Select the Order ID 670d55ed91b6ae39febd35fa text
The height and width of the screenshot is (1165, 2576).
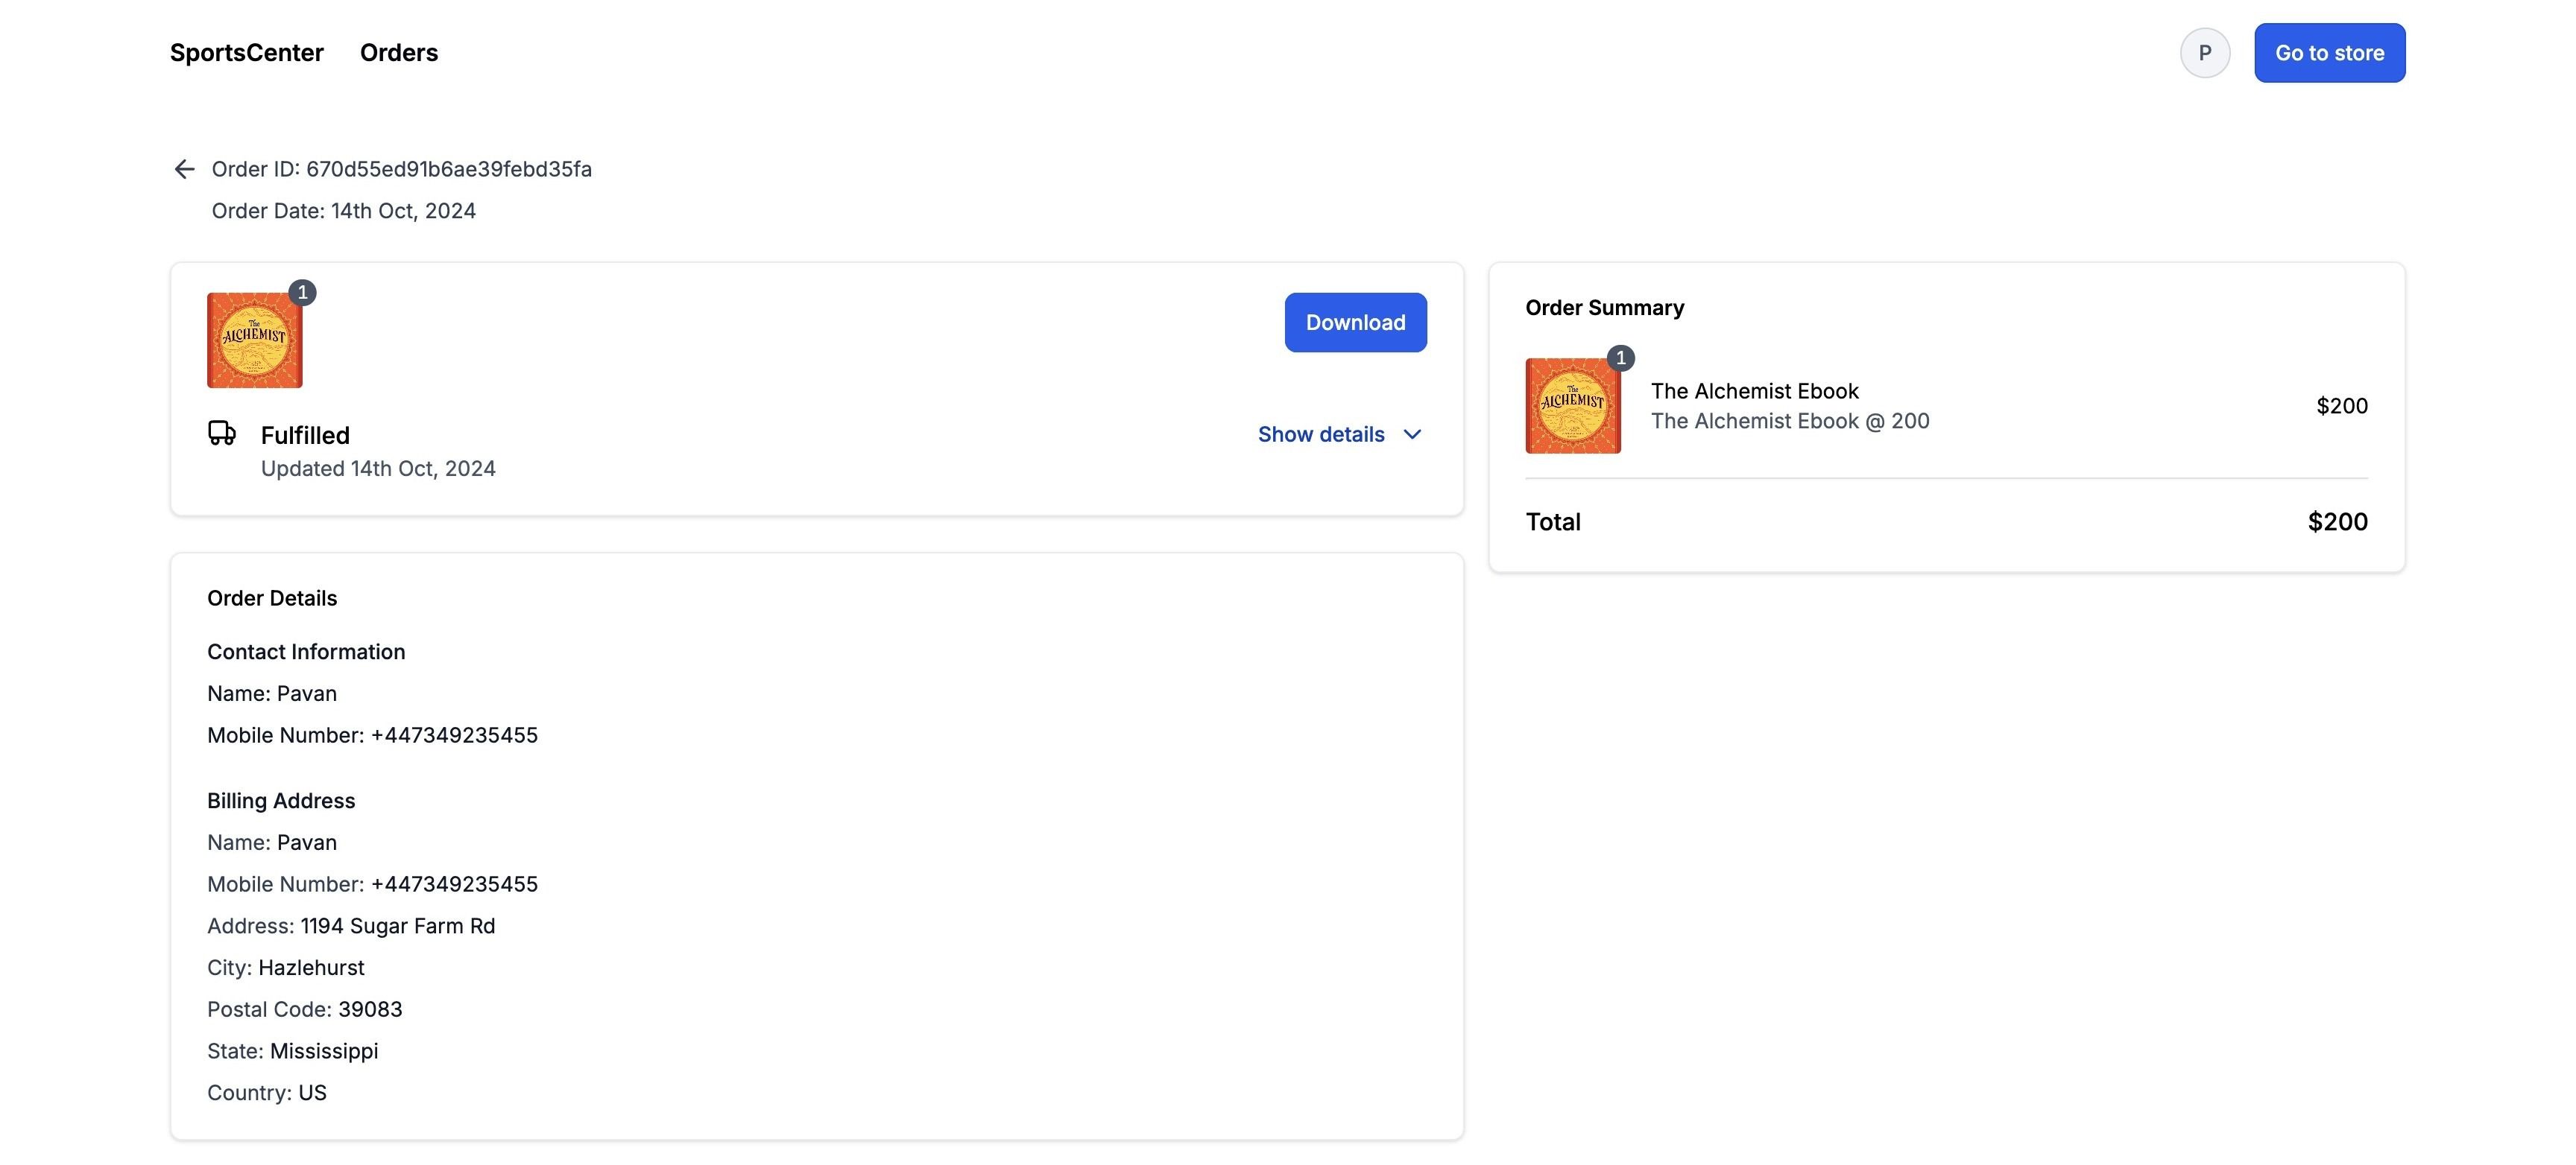click(x=402, y=169)
